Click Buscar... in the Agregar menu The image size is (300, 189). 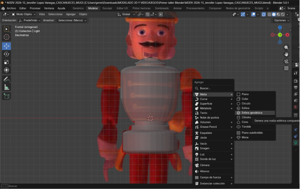(x=205, y=88)
